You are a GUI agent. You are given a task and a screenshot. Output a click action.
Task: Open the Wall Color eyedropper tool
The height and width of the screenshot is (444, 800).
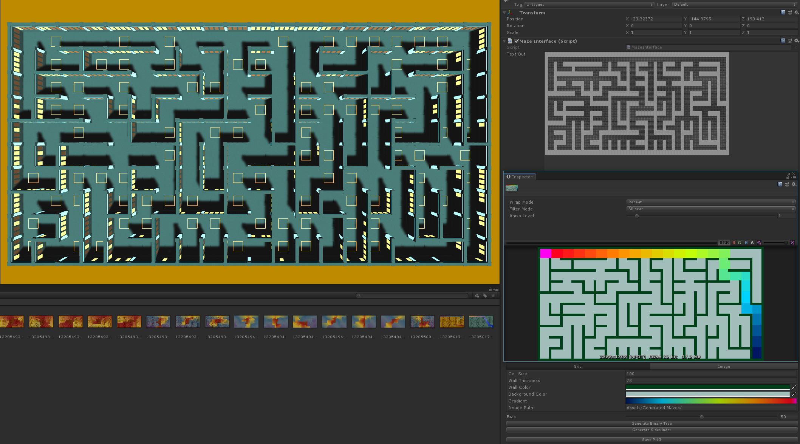pyautogui.click(x=794, y=387)
